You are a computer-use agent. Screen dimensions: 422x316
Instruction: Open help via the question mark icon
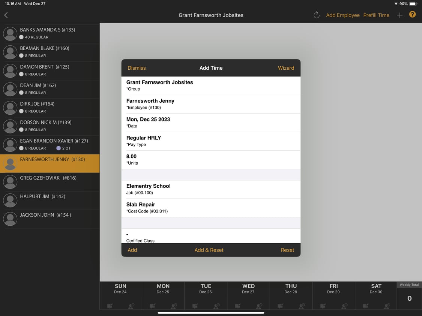(x=412, y=14)
